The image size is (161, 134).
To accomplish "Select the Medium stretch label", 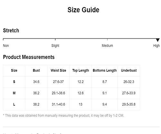I will pos(107,46).
